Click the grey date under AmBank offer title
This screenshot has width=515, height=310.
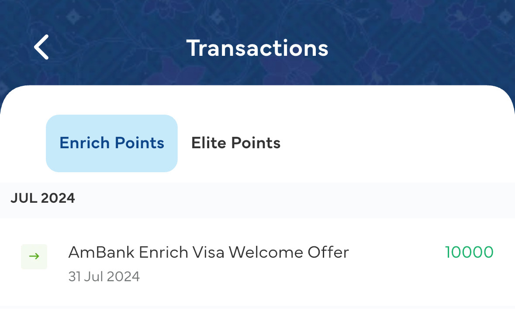tap(104, 276)
